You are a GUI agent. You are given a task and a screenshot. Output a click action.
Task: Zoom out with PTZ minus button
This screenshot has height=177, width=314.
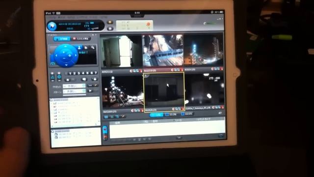tap(64, 58)
